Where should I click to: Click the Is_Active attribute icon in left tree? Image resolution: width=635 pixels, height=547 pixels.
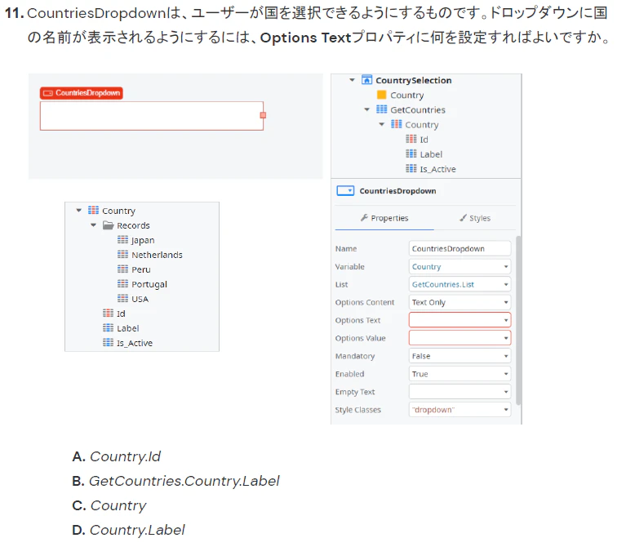pos(108,343)
